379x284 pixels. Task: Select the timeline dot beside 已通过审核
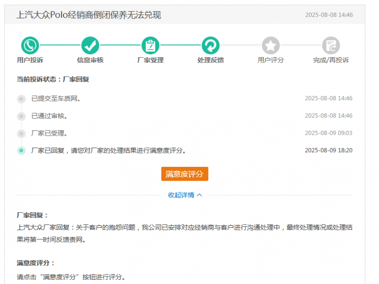pyautogui.click(x=21, y=116)
